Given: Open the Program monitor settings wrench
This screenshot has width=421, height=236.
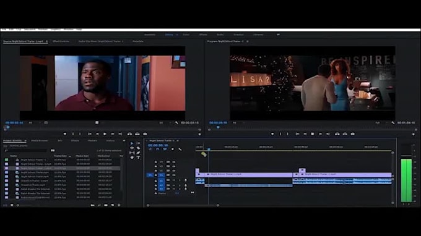Looking at the screenshot, I should point(393,123).
